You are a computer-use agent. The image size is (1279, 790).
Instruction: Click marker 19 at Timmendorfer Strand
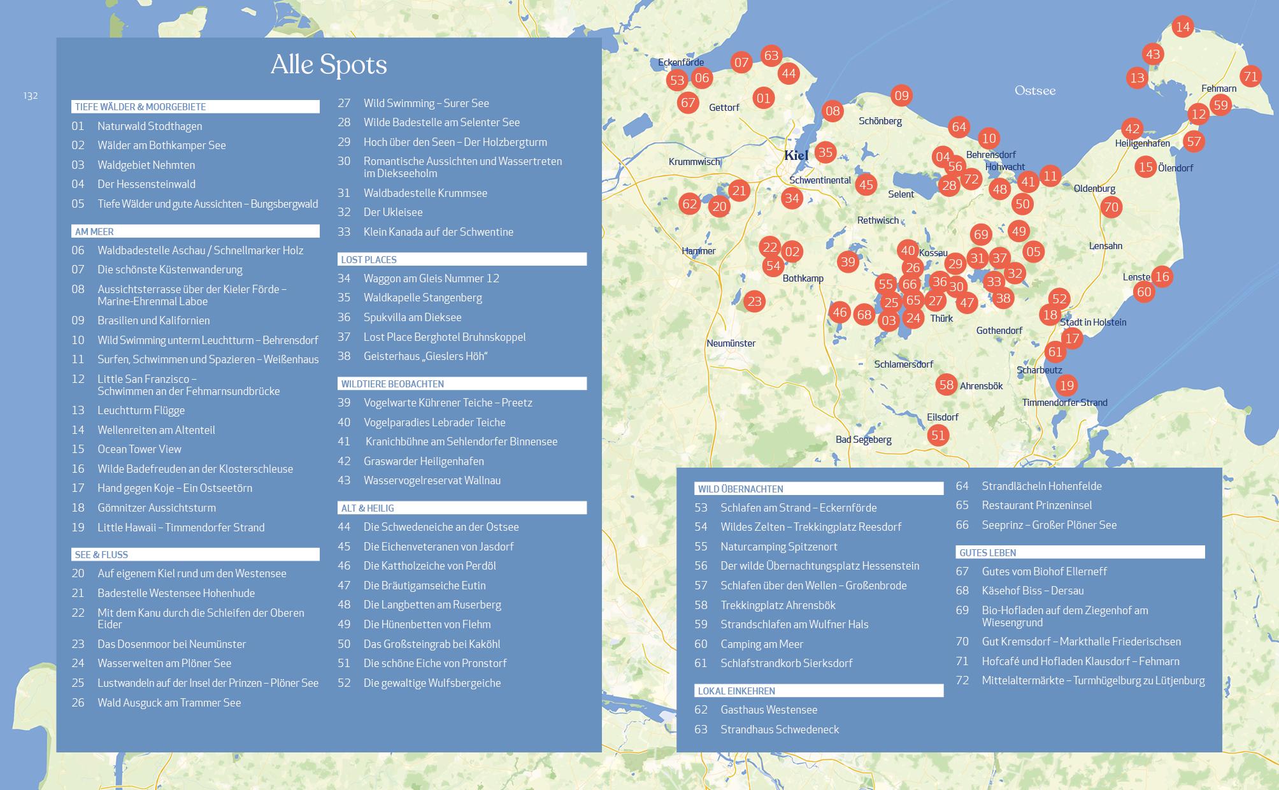click(1066, 386)
